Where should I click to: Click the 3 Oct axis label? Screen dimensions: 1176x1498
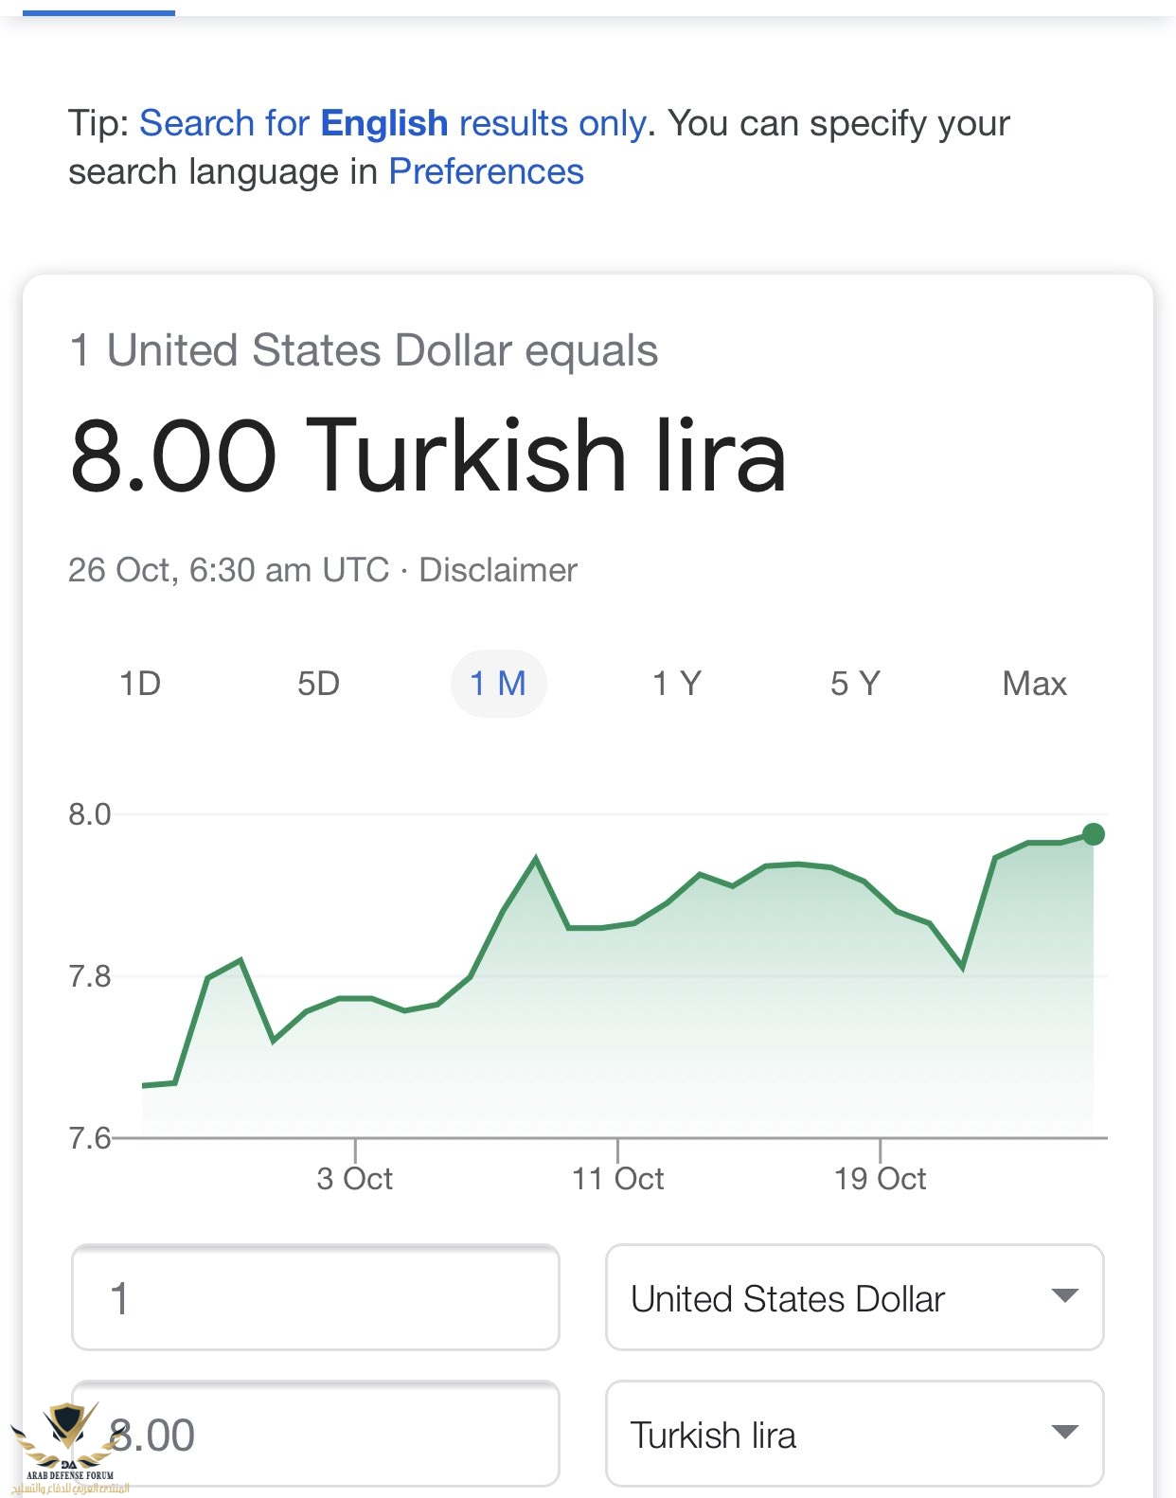[x=355, y=1179]
